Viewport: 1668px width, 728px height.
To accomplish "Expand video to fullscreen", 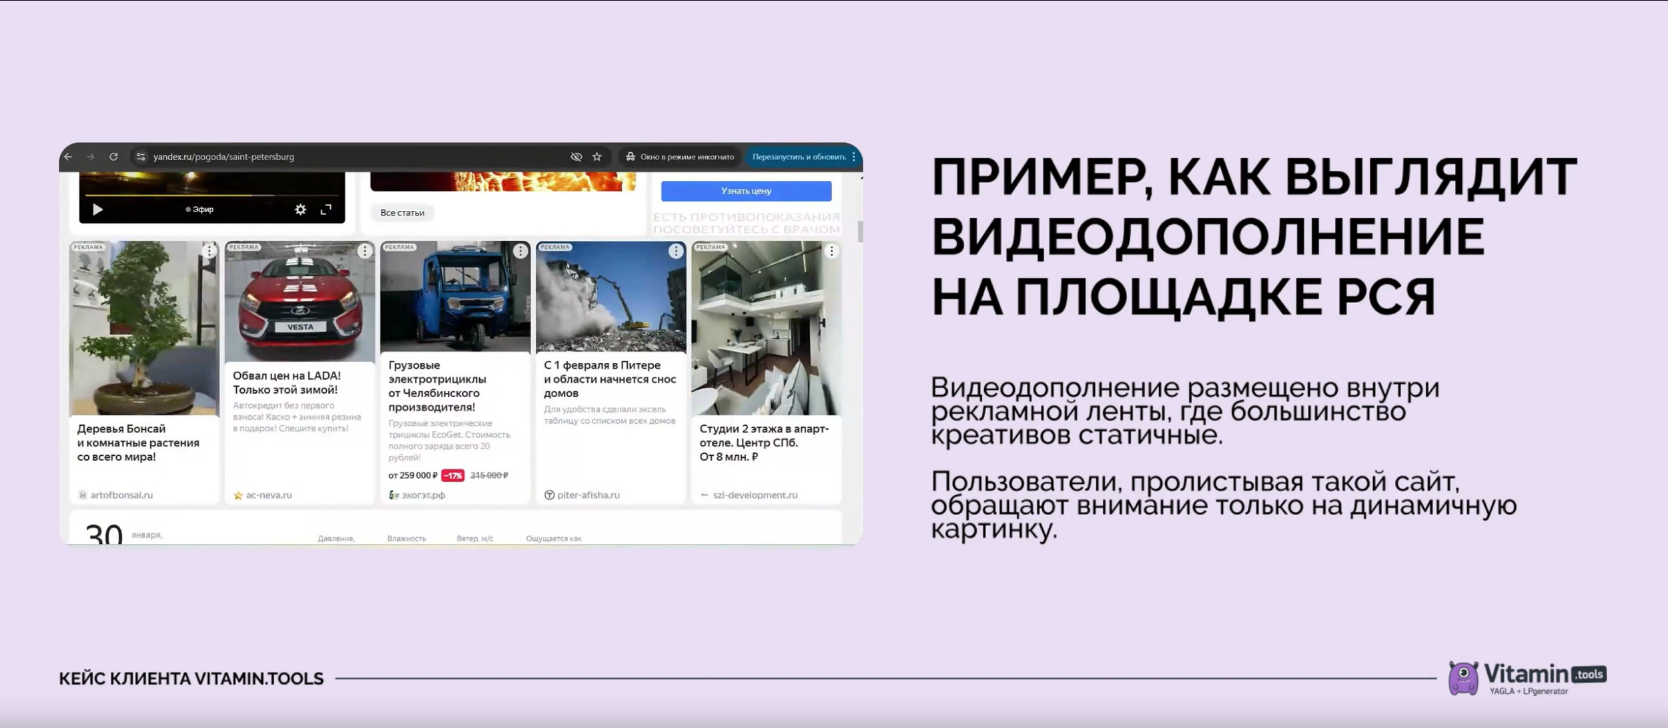I will point(326,210).
